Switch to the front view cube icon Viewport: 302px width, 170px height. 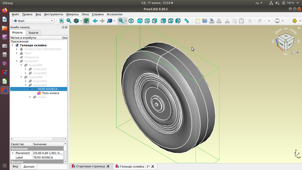tap(140, 21)
